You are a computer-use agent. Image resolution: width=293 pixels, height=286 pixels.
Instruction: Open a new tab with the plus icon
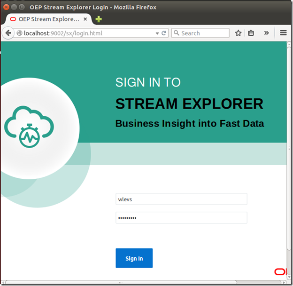99,19
